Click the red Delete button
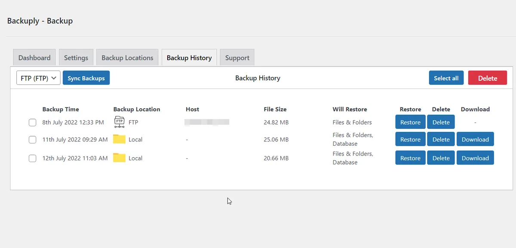The width and height of the screenshot is (516, 248). tap(488, 78)
